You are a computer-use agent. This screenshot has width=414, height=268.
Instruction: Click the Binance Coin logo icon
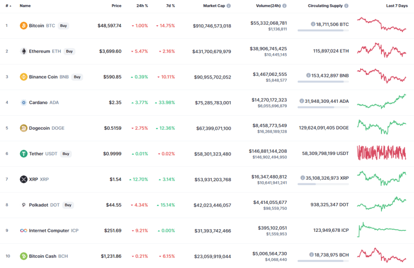click(23, 77)
